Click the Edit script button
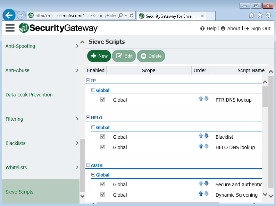276x206 pixels. click(124, 56)
